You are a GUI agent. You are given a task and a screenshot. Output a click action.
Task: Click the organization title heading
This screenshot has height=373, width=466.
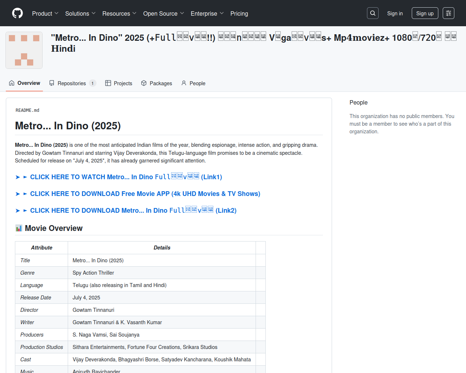coord(254,43)
